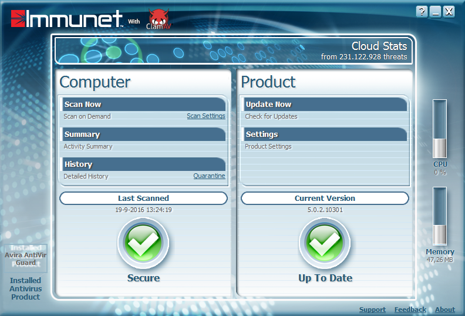Minimize the Immunet window

436,11
